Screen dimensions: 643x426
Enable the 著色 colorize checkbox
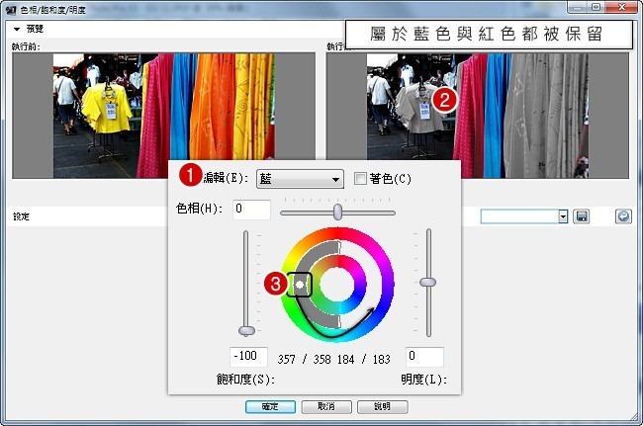(360, 179)
